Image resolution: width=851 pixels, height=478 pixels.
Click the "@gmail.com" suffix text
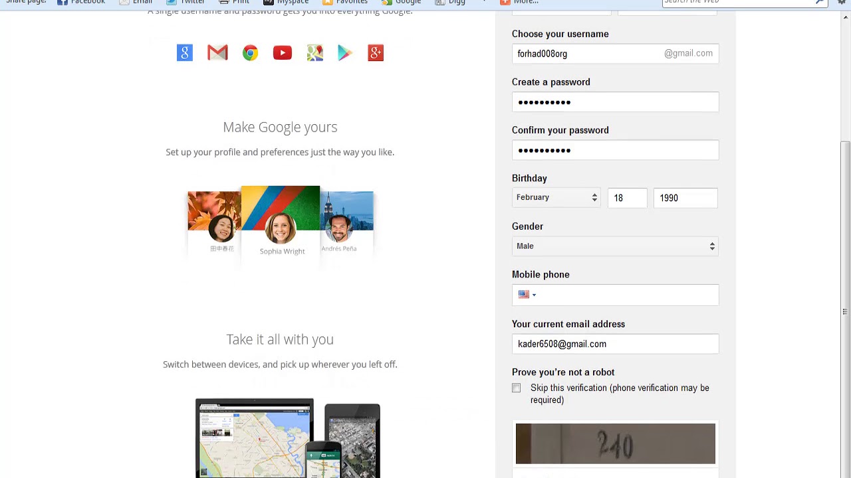[688, 53]
